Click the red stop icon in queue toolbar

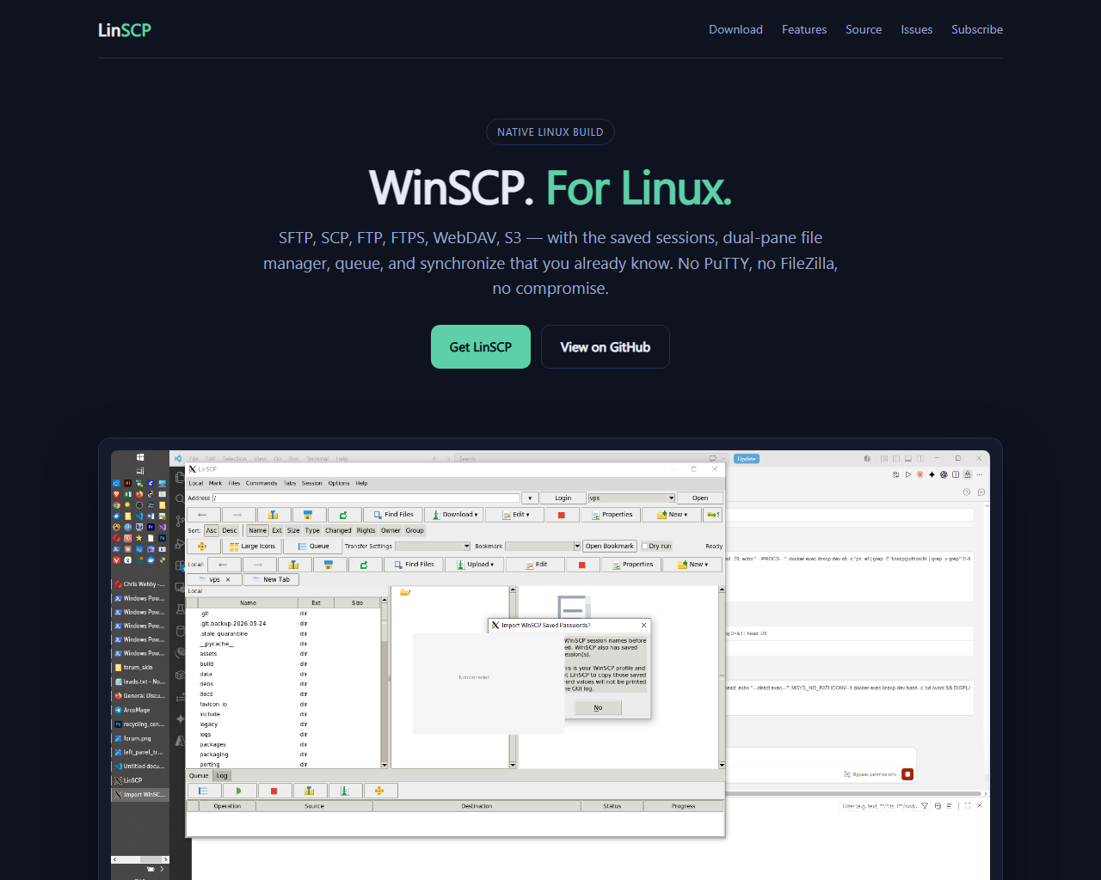point(274,791)
